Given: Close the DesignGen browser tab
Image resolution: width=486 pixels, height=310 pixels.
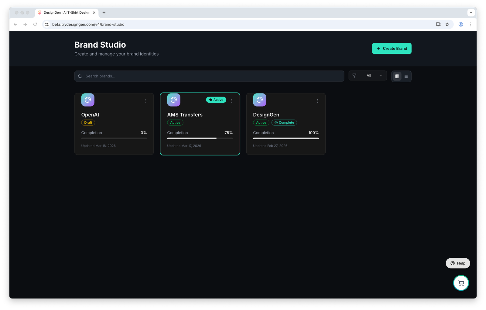Looking at the screenshot, I should click(x=94, y=13).
